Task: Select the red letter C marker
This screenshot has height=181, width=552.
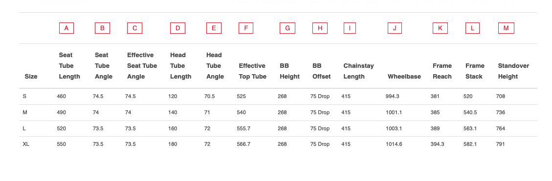Action: coord(134,28)
